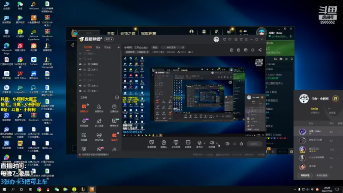Click the notification bell in stream header

click(253, 50)
